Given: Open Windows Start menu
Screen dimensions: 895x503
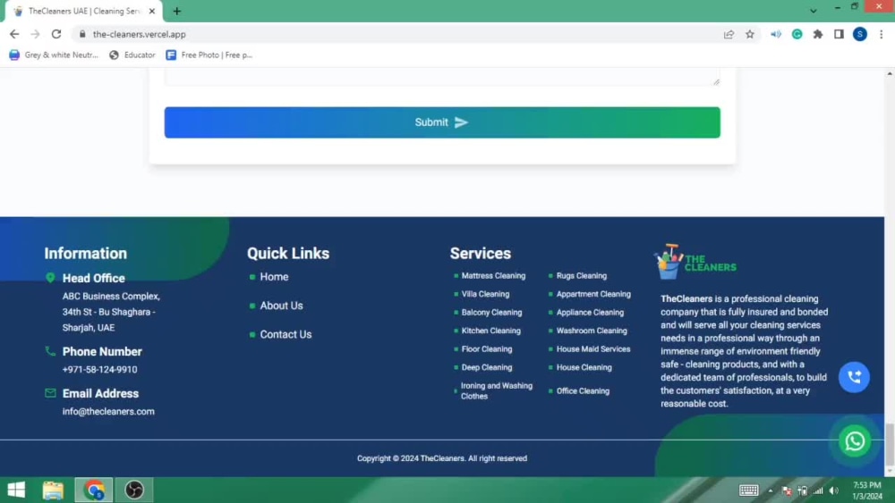Looking at the screenshot, I should point(16,490).
